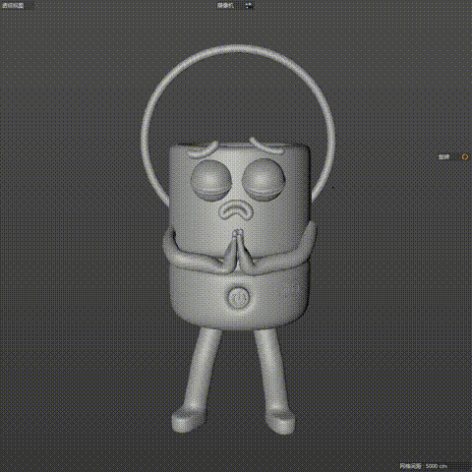Click the text label beside the orange circle icon
The height and width of the screenshot is (472, 472).
pyautogui.click(x=443, y=157)
